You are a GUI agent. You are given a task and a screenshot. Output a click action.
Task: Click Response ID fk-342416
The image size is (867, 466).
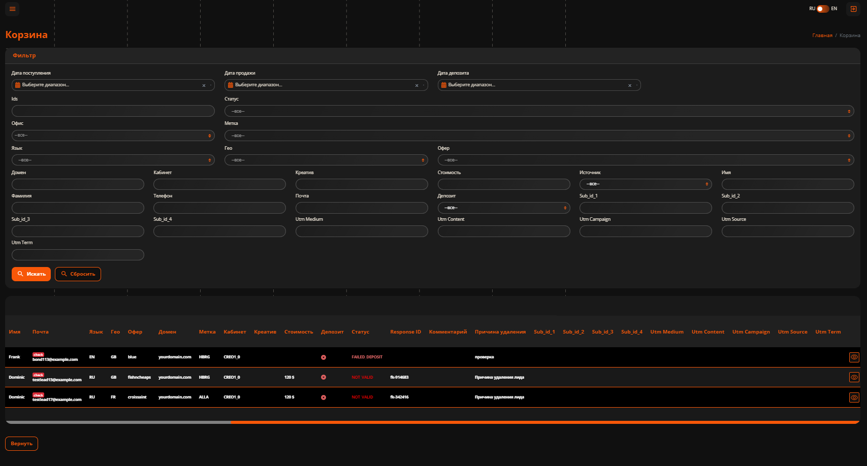399,397
